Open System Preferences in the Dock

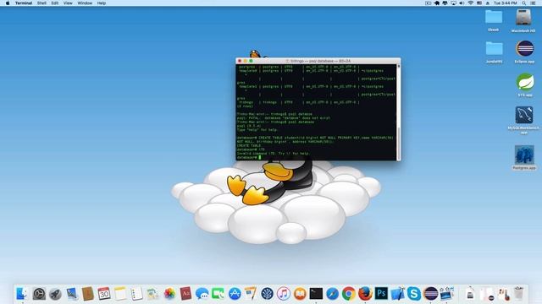[x=39, y=294]
